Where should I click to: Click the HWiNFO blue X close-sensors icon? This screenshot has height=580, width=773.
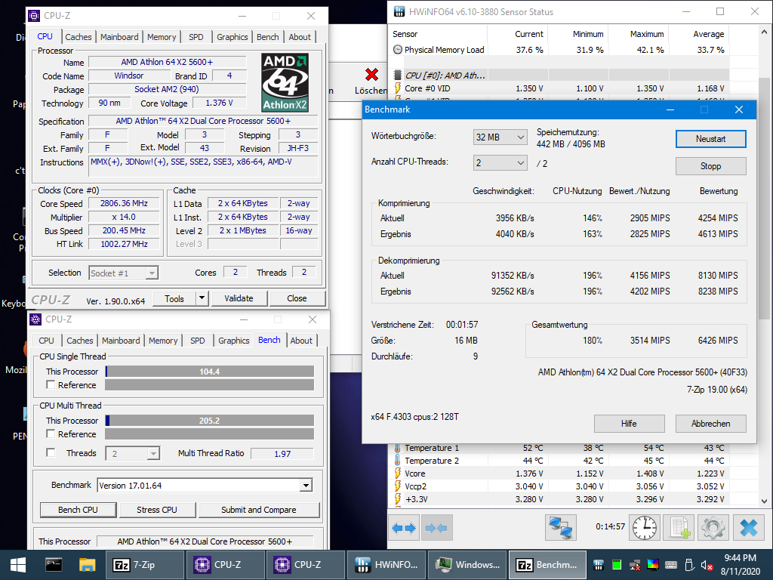748,528
